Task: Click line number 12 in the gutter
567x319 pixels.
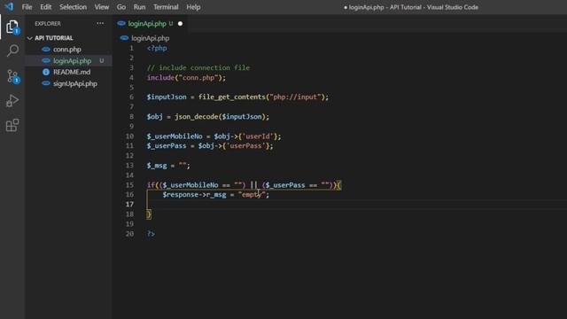Action: click(x=129, y=156)
